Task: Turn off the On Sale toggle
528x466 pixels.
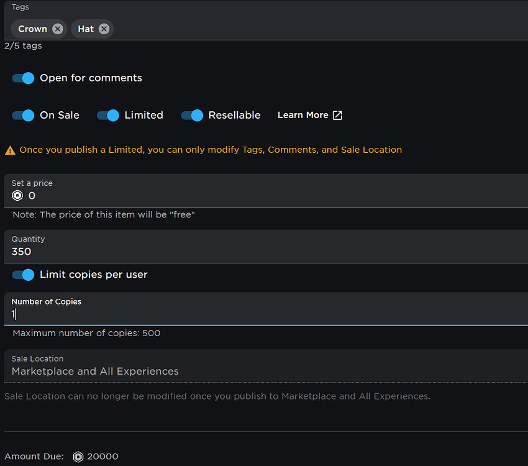Action: click(x=23, y=115)
